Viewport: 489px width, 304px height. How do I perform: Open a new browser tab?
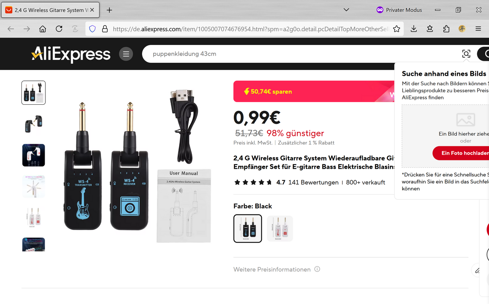click(x=109, y=10)
